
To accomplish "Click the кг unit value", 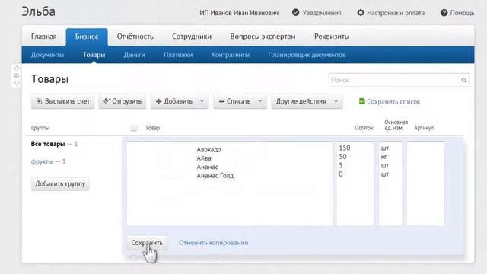I will [x=384, y=157].
